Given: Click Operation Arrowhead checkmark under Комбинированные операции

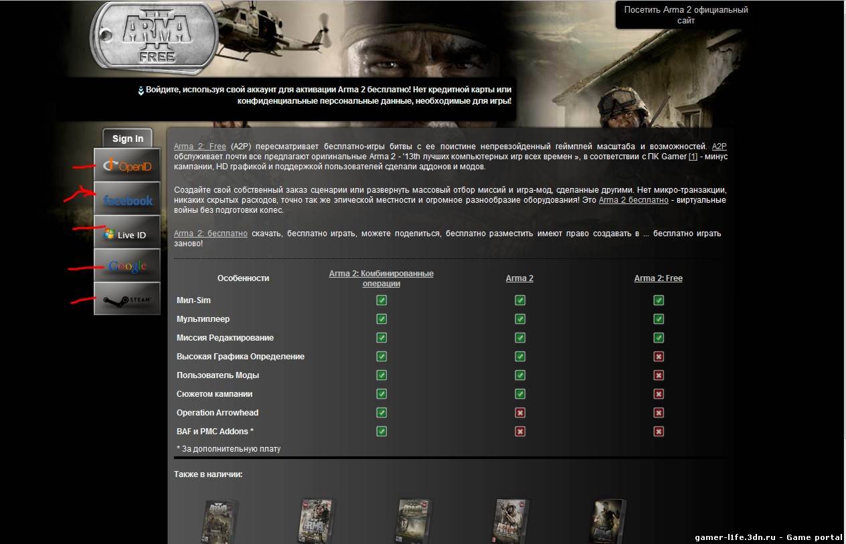Looking at the screenshot, I should point(382,413).
